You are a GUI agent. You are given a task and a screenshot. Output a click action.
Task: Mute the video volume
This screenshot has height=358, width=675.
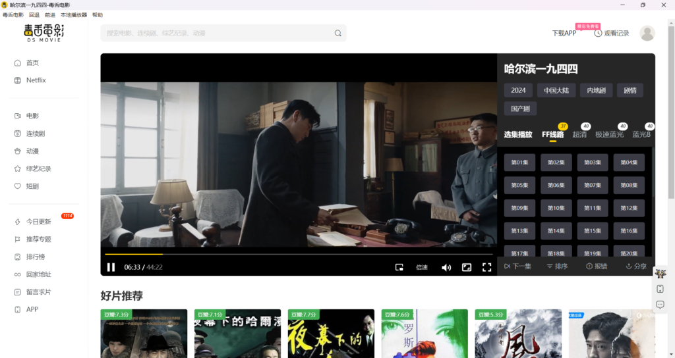[446, 267]
